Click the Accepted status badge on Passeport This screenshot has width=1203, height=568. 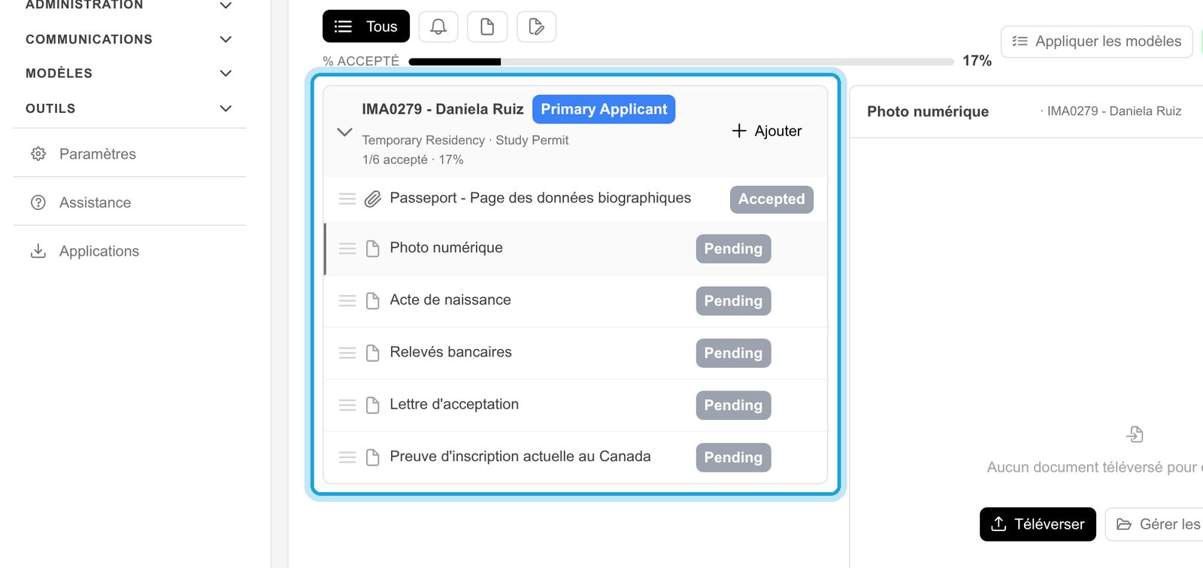tap(771, 199)
